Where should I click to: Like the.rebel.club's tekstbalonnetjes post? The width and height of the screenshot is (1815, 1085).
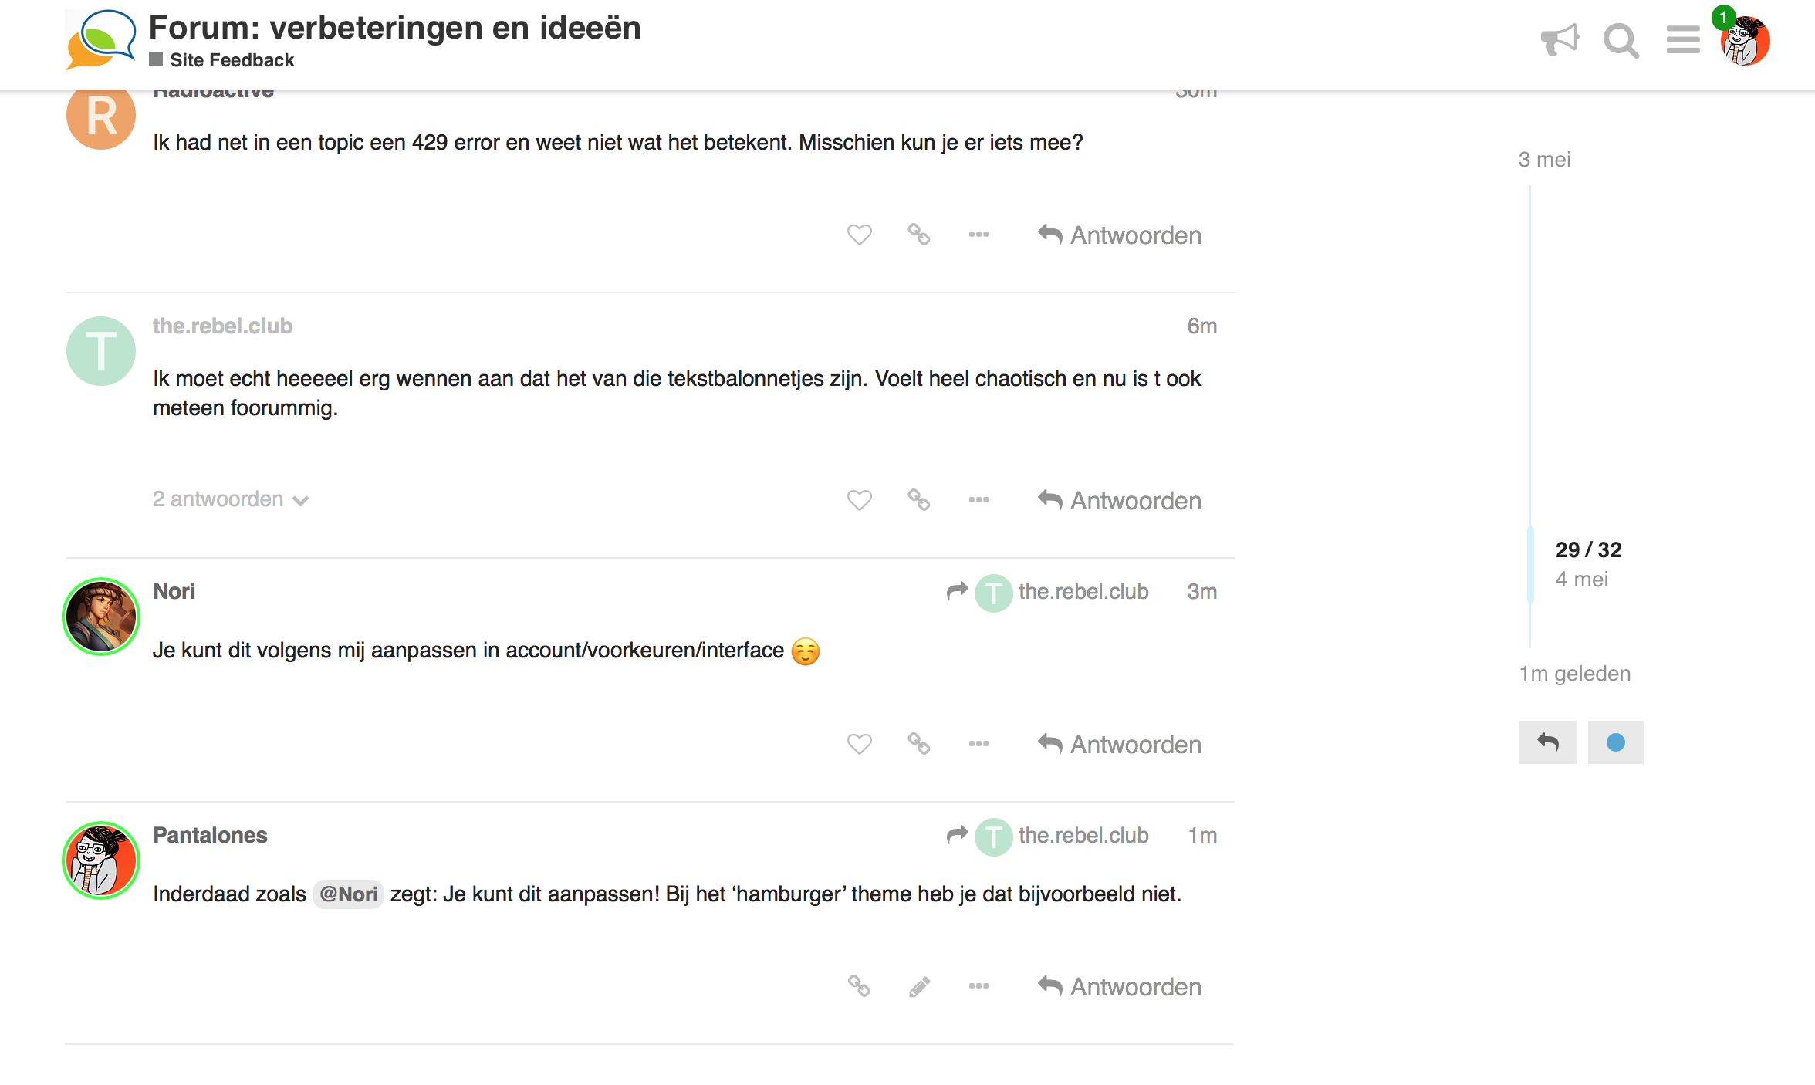pos(859,500)
